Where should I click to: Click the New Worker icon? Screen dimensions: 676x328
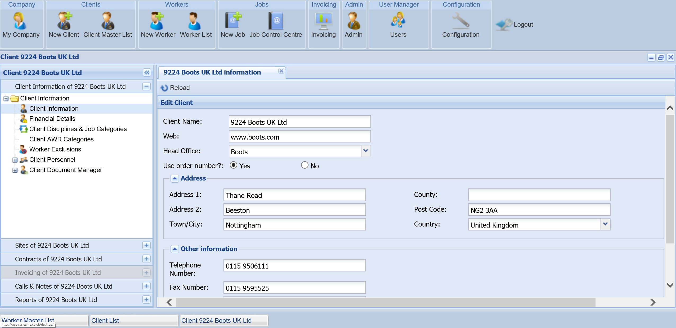tap(157, 21)
